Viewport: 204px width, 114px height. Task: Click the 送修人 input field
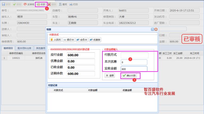click(x=31, y=29)
